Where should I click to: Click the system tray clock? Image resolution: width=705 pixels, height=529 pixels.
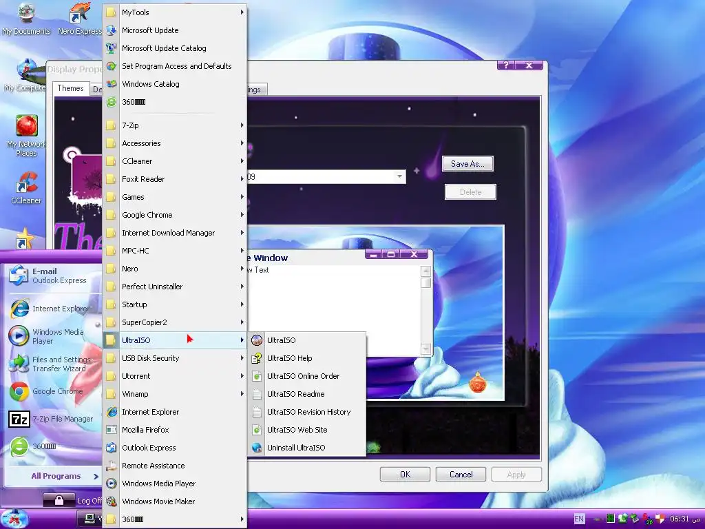pyautogui.click(x=685, y=519)
